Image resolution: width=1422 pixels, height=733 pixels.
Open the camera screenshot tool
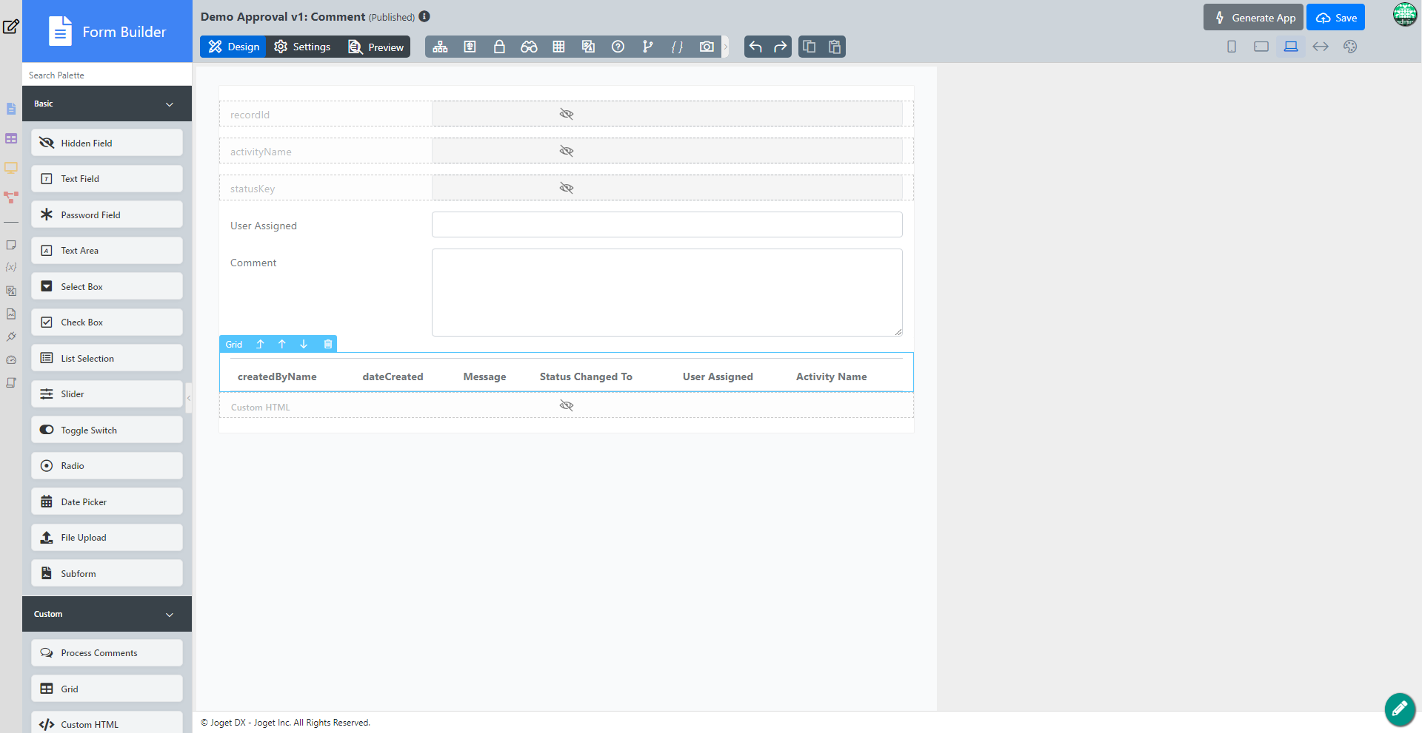[x=707, y=47]
